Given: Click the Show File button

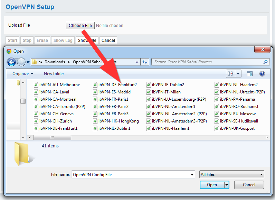Looking at the screenshot, I should coord(87,40).
